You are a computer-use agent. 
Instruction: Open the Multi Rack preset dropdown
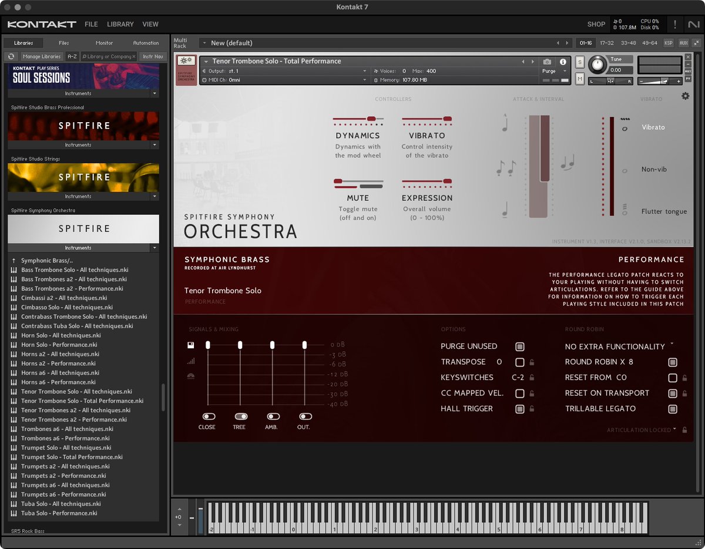pyautogui.click(x=204, y=43)
